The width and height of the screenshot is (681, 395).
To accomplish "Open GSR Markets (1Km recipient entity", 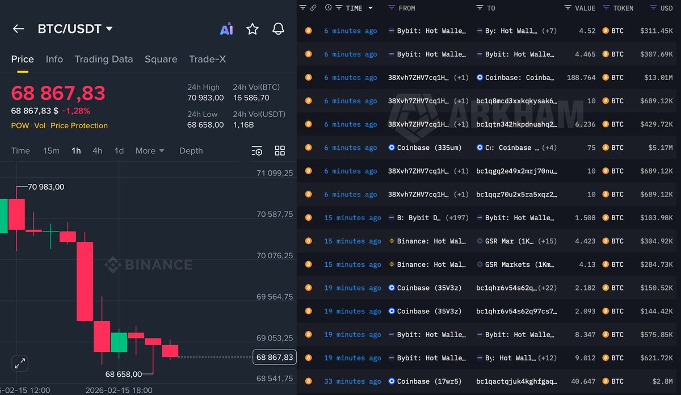I will pyautogui.click(x=516, y=264).
